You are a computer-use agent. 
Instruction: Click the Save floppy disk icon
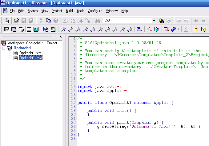[x=24, y=21]
